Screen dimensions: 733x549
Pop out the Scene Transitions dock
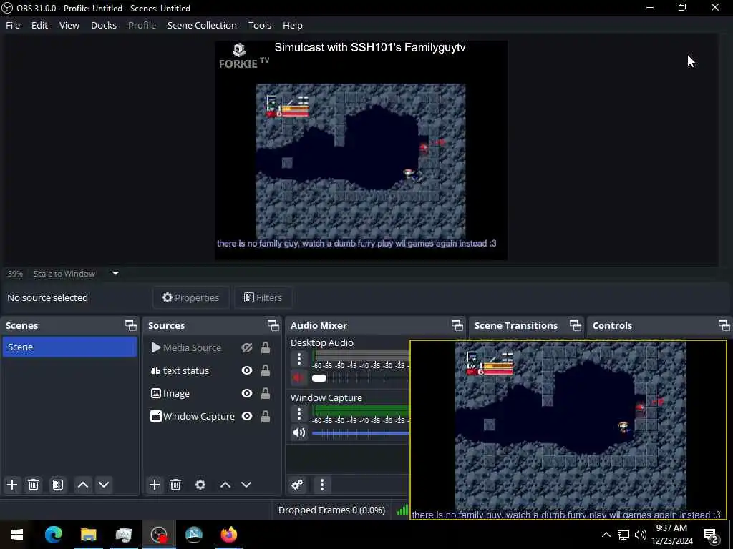(x=576, y=325)
